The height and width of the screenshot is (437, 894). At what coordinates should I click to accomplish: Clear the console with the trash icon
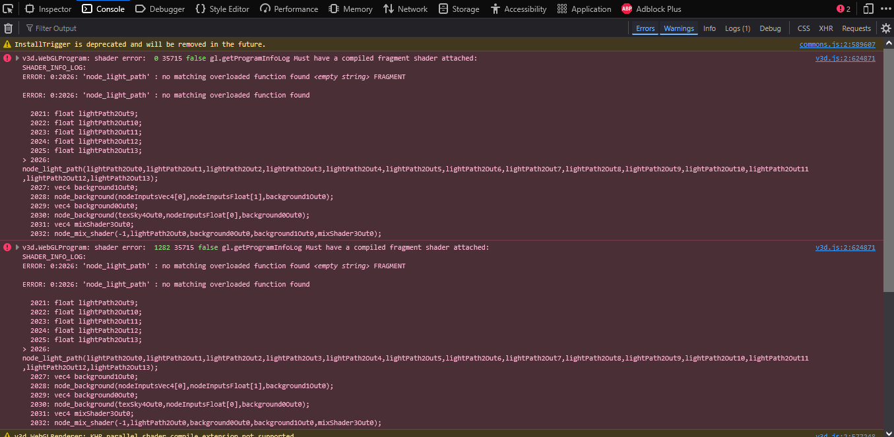9,28
